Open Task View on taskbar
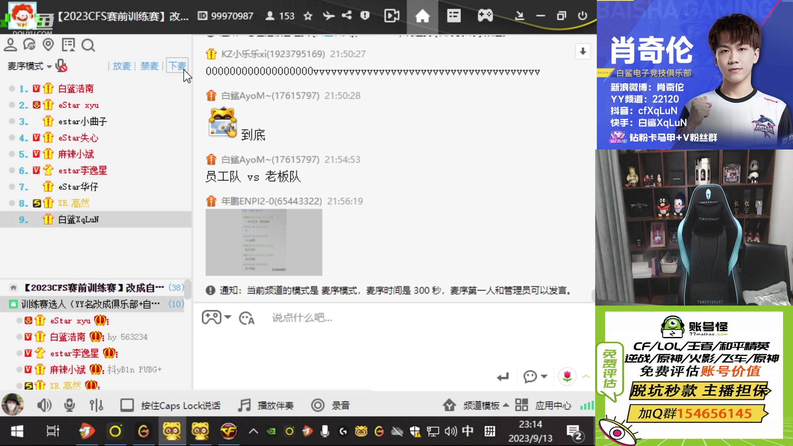Screen dimensions: 793x446 point(53,432)
